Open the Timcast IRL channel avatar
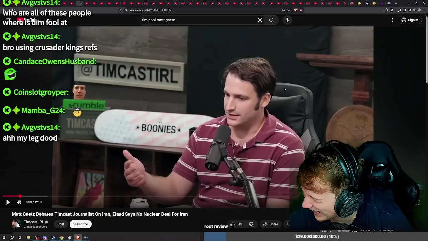 coord(16,224)
